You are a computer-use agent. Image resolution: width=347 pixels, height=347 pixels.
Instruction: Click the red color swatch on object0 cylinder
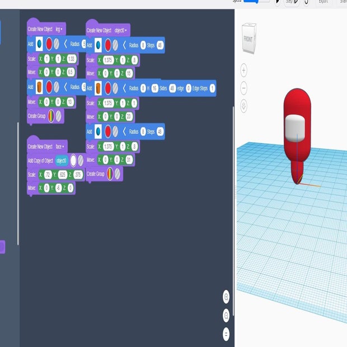pyautogui.click(x=107, y=88)
